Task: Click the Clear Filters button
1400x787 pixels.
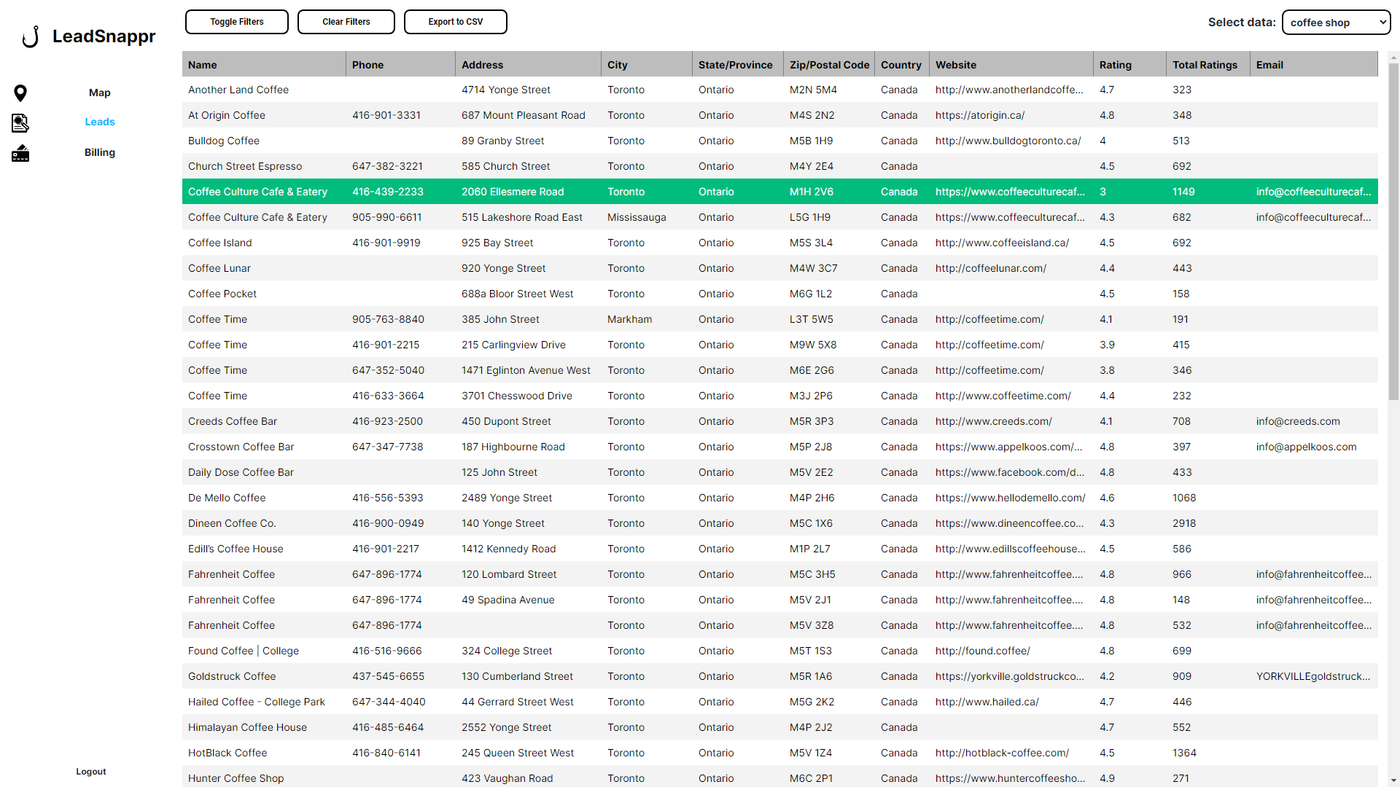Action: tap(346, 22)
